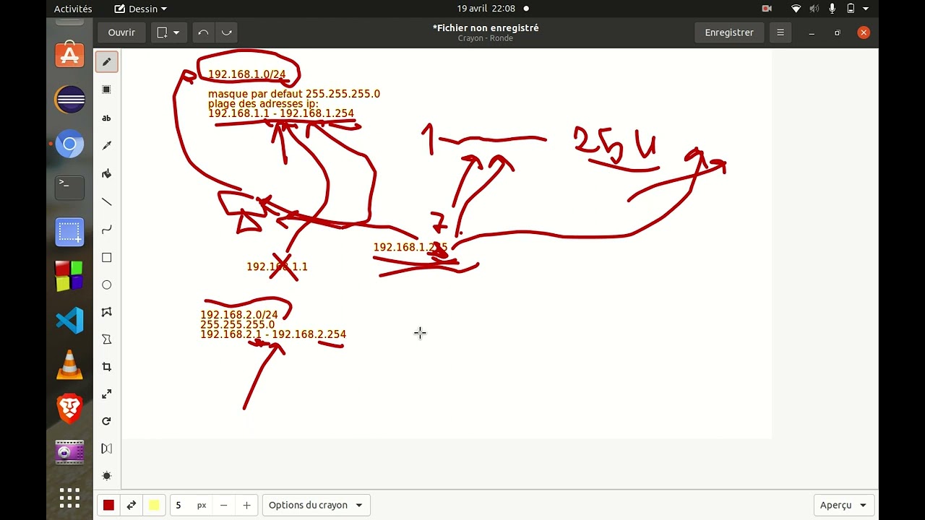Select the Crop tool
925x520 pixels.
(106, 367)
